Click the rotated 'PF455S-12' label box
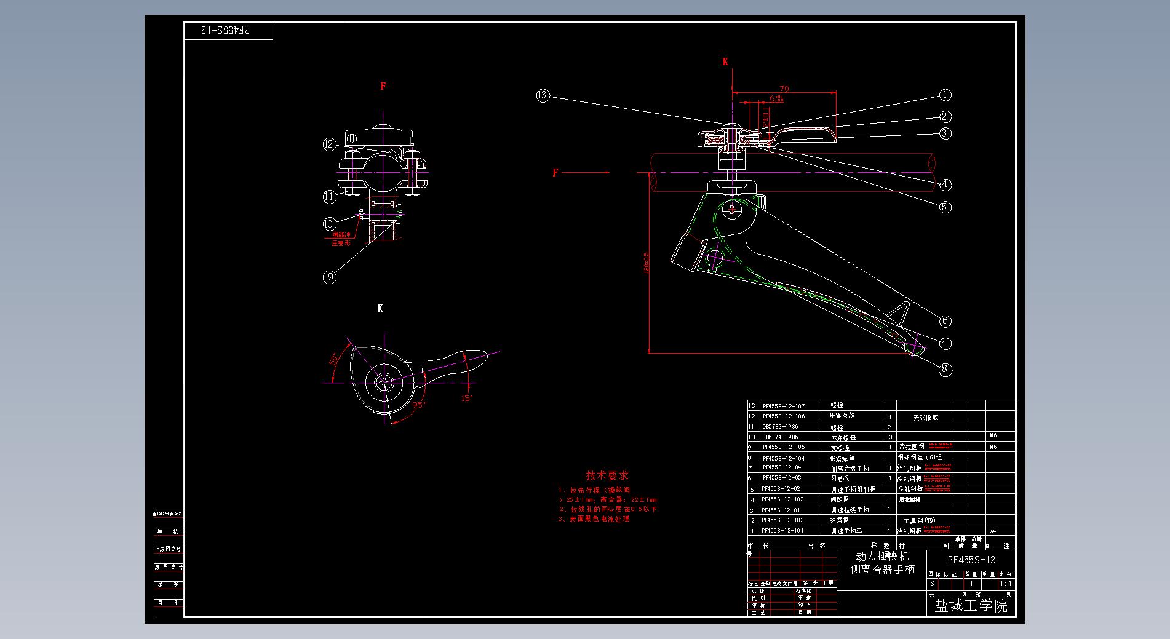This screenshot has width=1170, height=639. [x=228, y=31]
